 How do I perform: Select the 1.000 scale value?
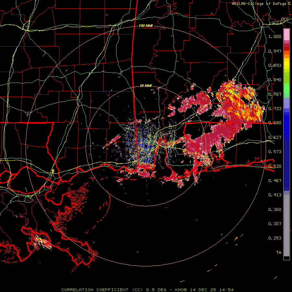coord(275,36)
